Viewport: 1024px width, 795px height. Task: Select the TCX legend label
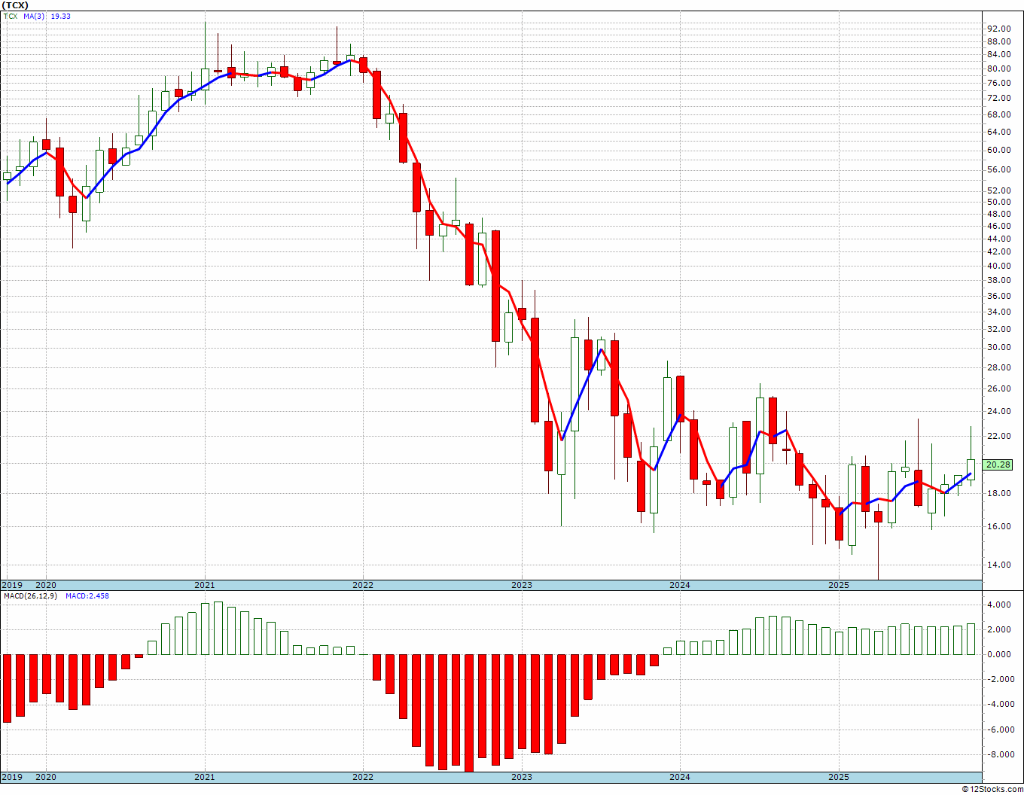tap(11, 16)
